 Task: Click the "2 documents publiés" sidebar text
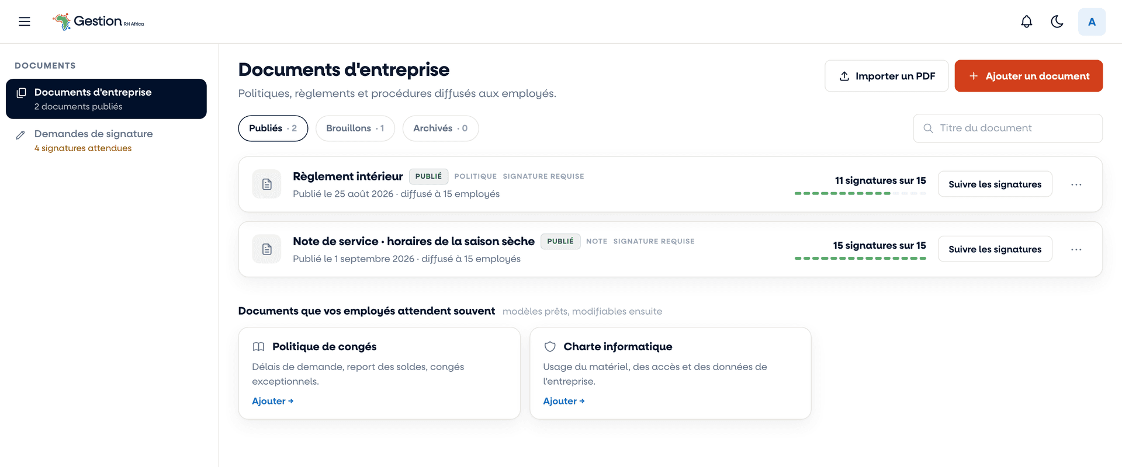coord(78,107)
